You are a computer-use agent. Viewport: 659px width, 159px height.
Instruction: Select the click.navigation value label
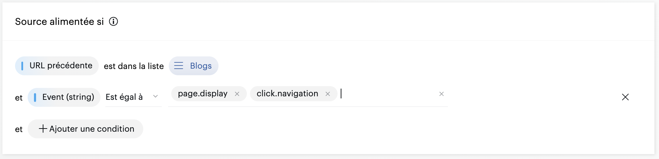(287, 94)
